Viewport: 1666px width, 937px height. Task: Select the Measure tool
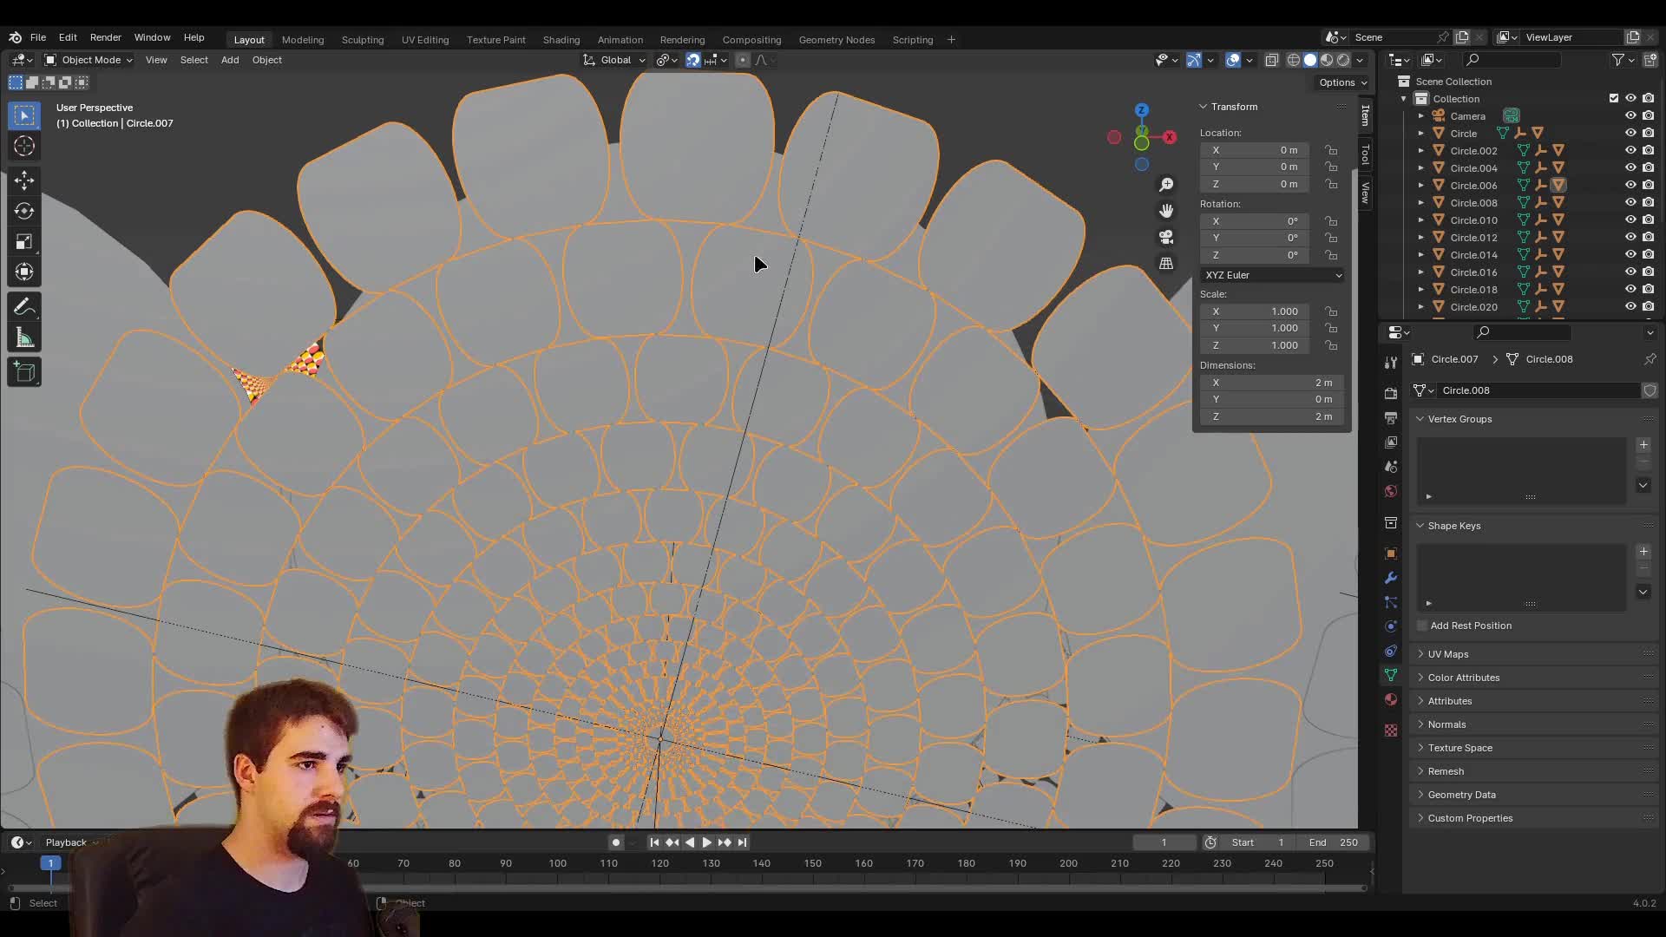[24, 337]
